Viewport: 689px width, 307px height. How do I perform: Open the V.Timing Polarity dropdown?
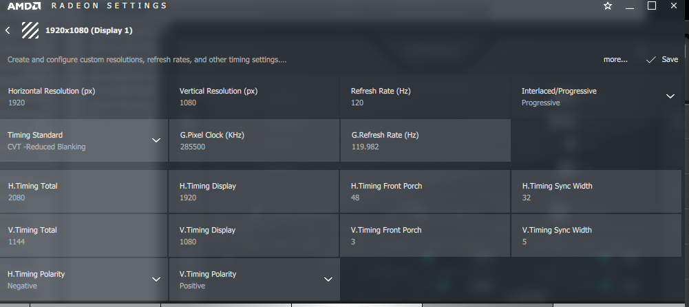click(x=328, y=279)
